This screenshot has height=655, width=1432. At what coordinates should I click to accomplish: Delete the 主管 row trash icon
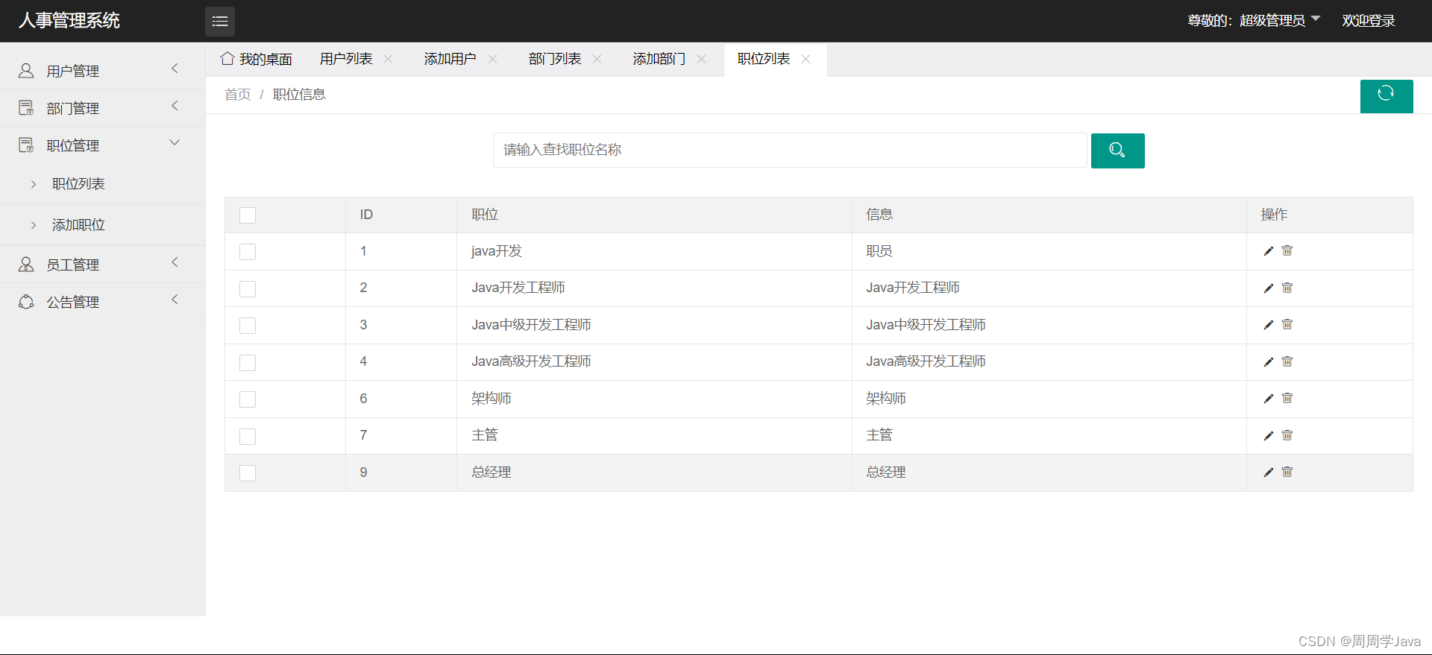1287,435
